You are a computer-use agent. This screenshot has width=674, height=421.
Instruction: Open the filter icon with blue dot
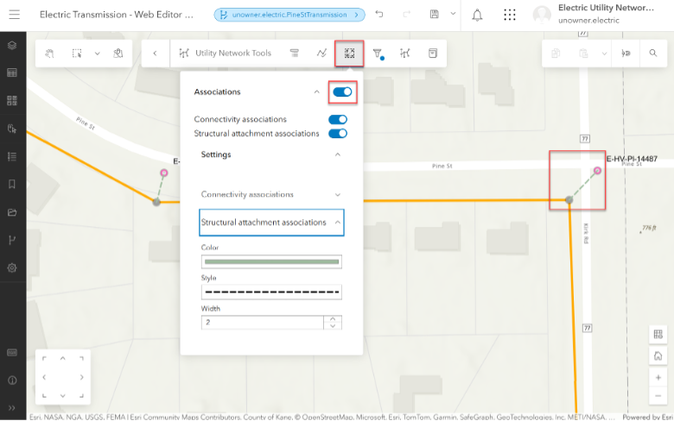378,53
